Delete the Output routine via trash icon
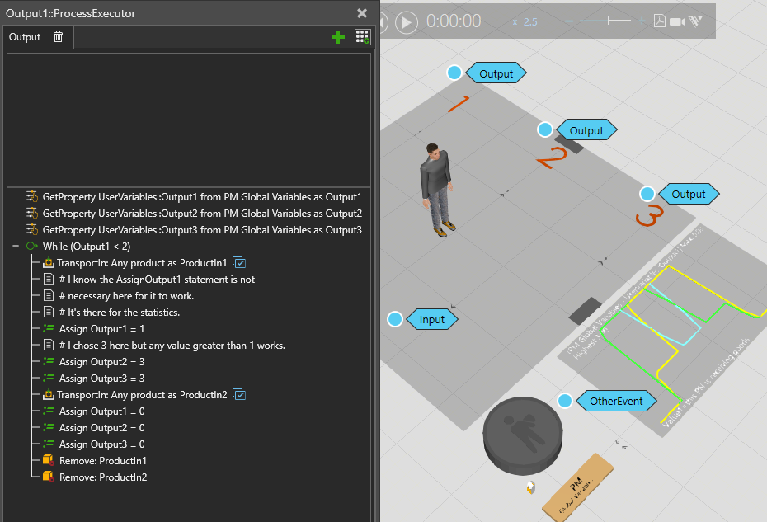 (58, 36)
